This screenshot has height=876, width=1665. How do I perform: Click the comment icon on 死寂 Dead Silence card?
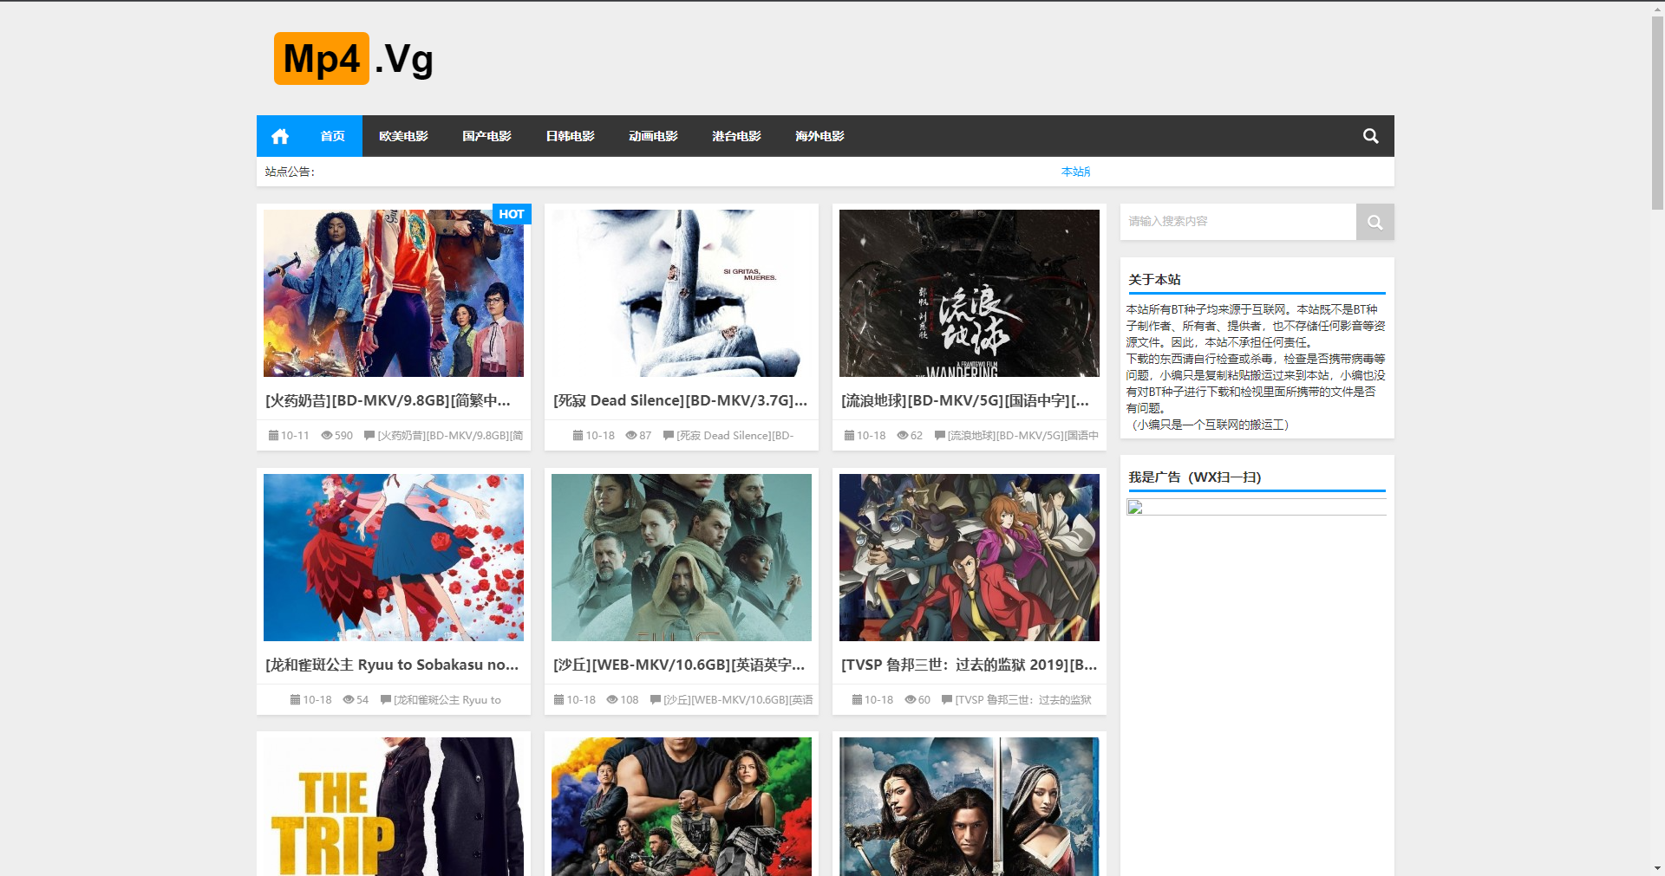[669, 435]
